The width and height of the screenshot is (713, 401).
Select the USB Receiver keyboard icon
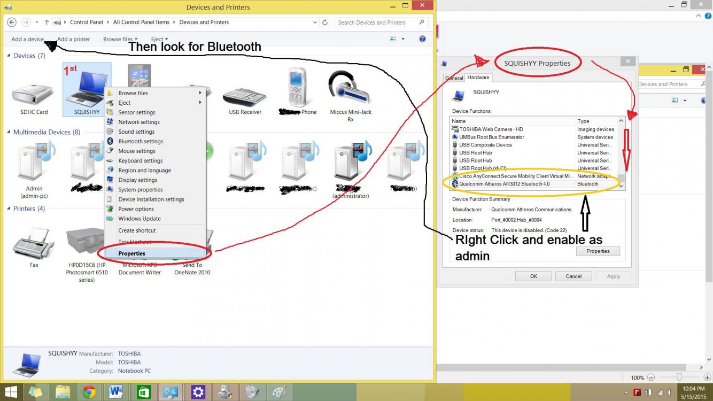click(x=245, y=96)
